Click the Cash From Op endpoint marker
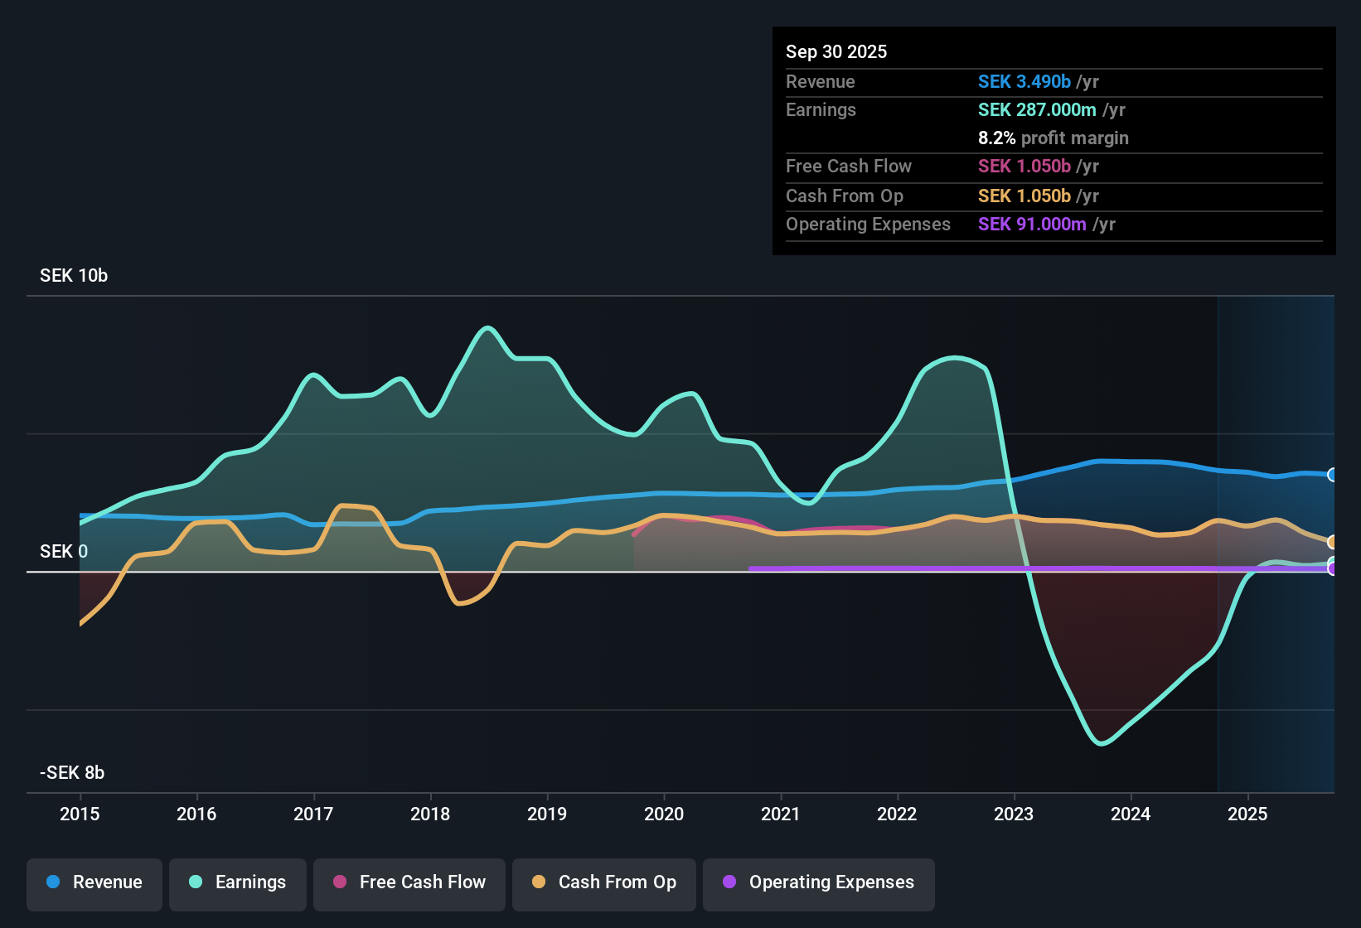1361x928 pixels. pyautogui.click(x=1333, y=542)
